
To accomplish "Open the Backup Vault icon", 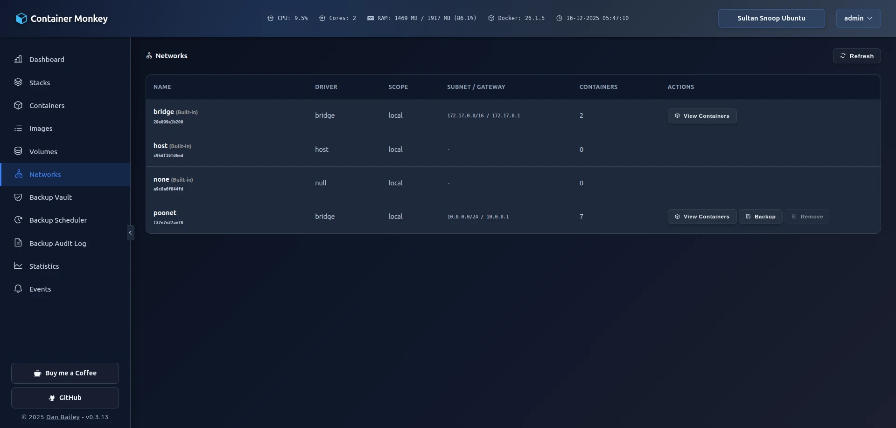I will (x=18, y=197).
